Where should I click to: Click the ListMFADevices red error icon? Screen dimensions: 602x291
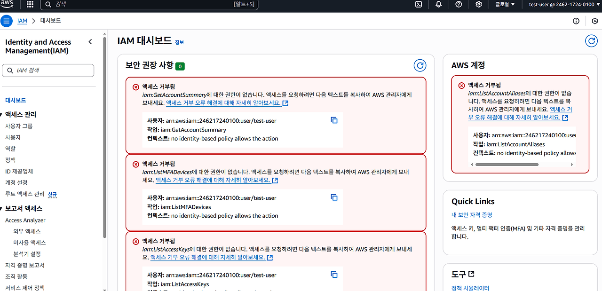click(x=136, y=164)
